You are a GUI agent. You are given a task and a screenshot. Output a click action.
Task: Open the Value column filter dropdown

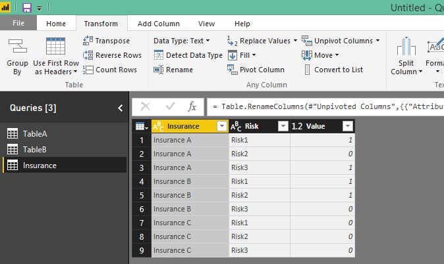347,126
